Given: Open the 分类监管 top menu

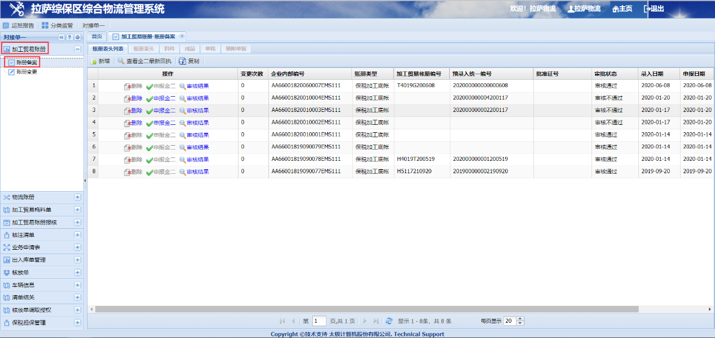Looking at the screenshot, I should (x=57, y=25).
